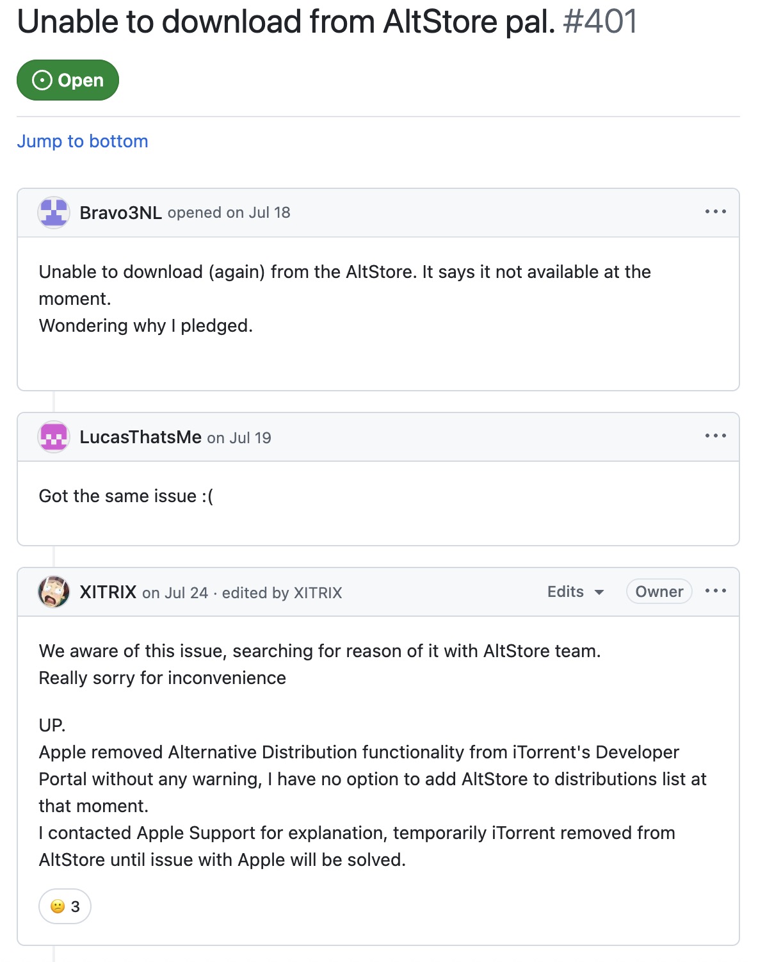Toggle the confused emoji reaction with count 3
The image size is (758, 962).
click(65, 906)
